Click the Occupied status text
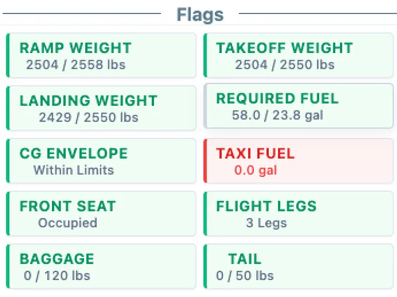Image resolution: width=397 pixels, height=297 pixels. coord(67,223)
